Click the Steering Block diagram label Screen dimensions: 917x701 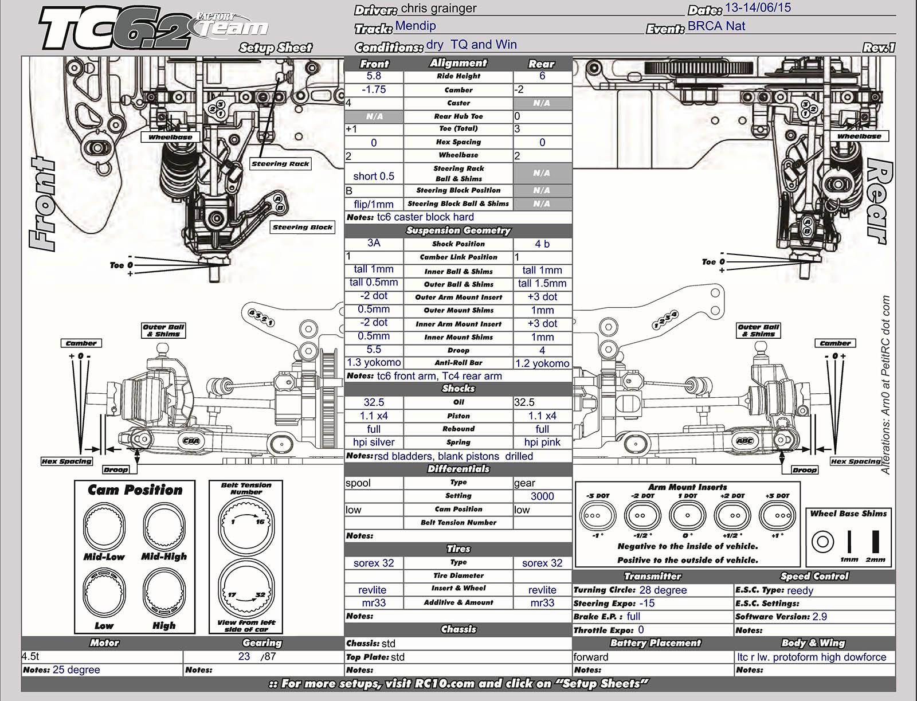pyautogui.click(x=303, y=228)
